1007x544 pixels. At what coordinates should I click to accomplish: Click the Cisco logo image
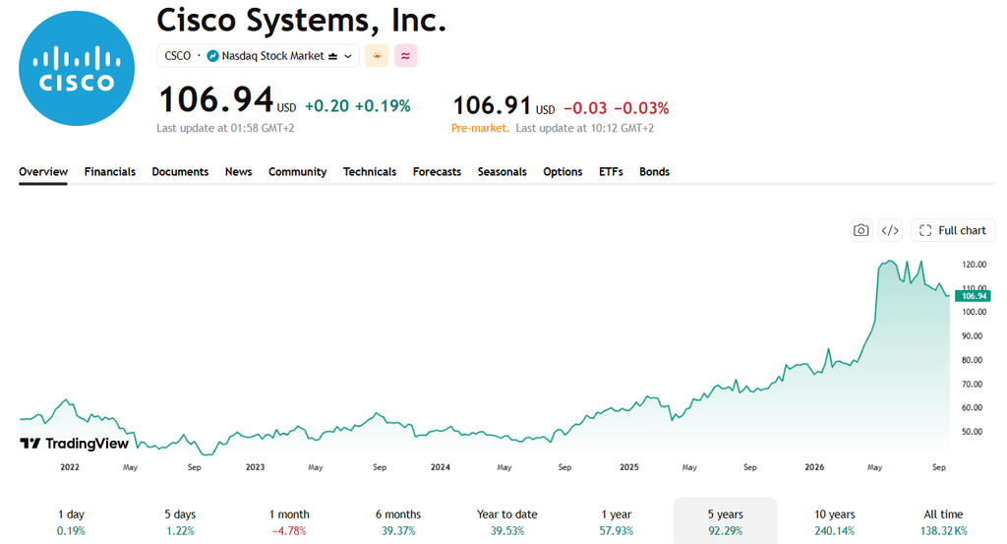point(77,68)
